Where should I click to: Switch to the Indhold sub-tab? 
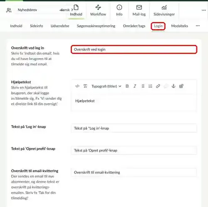tap(16, 26)
